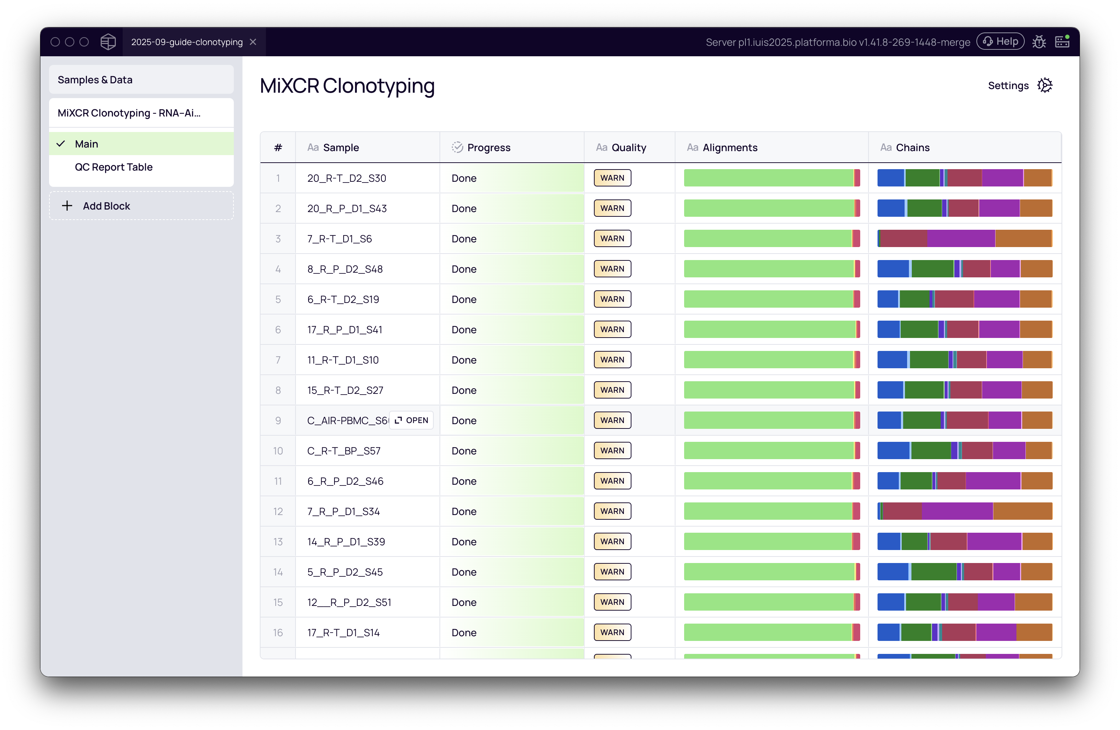Click the server status icon
1120x730 pixels.
1062,42
